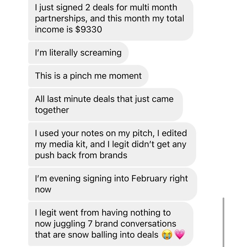Viewport: 226px width, 247px height.
Task: Select the "This is a pinch me moment" bubble
Action: (88, 76)
